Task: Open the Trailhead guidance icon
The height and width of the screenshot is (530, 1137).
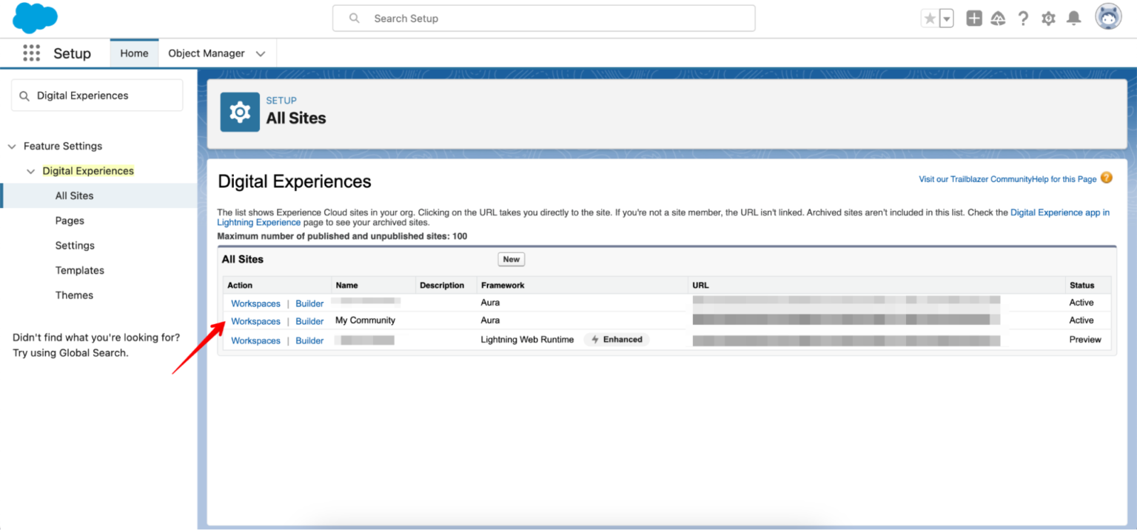Action: [998, 19]
